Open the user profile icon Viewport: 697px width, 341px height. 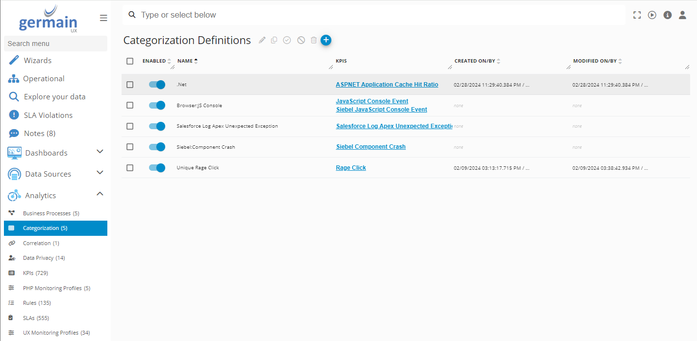682,15
